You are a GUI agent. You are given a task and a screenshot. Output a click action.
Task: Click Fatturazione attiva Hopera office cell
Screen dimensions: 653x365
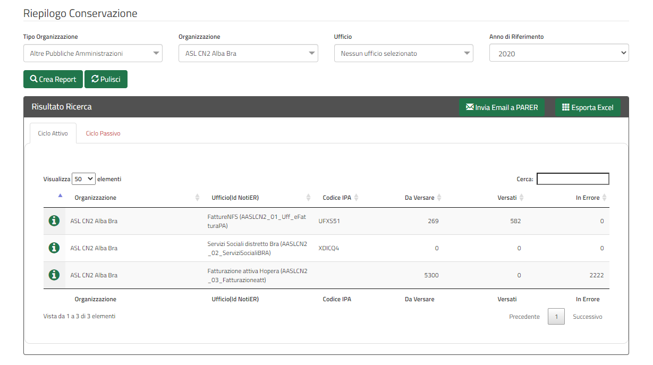point(258,275)
